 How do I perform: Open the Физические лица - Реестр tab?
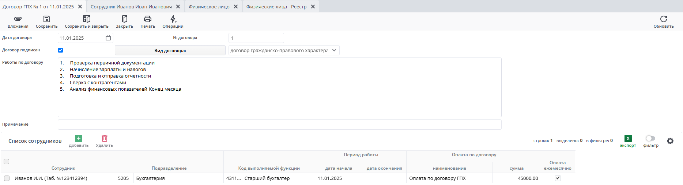[276, 7]
